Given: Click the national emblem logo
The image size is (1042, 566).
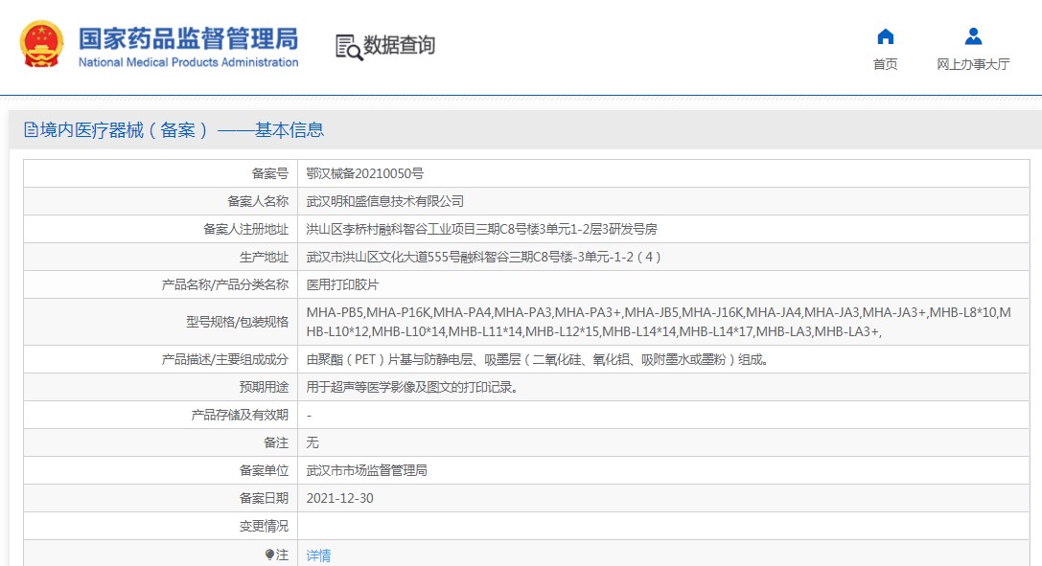Looking at the screenshot, I should tap(42, 44).
